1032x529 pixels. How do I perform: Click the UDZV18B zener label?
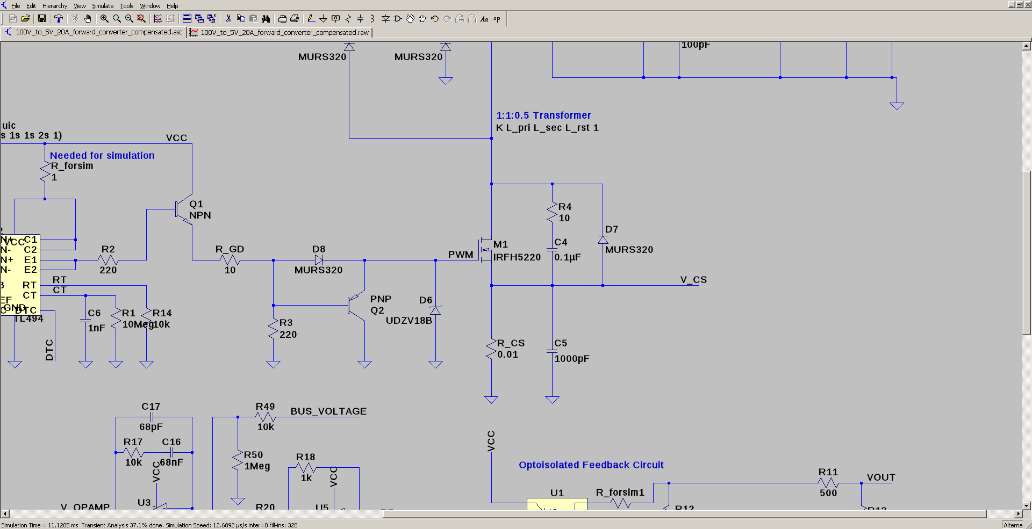coord(409,321)
